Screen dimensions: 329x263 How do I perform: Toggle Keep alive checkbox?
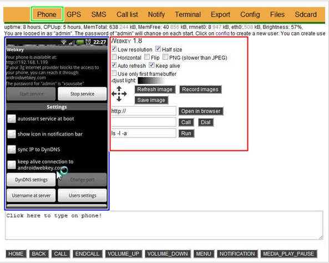(151, 65)
